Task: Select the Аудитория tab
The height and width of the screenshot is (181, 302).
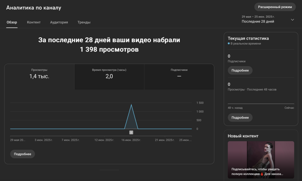Action: point(59,22)
